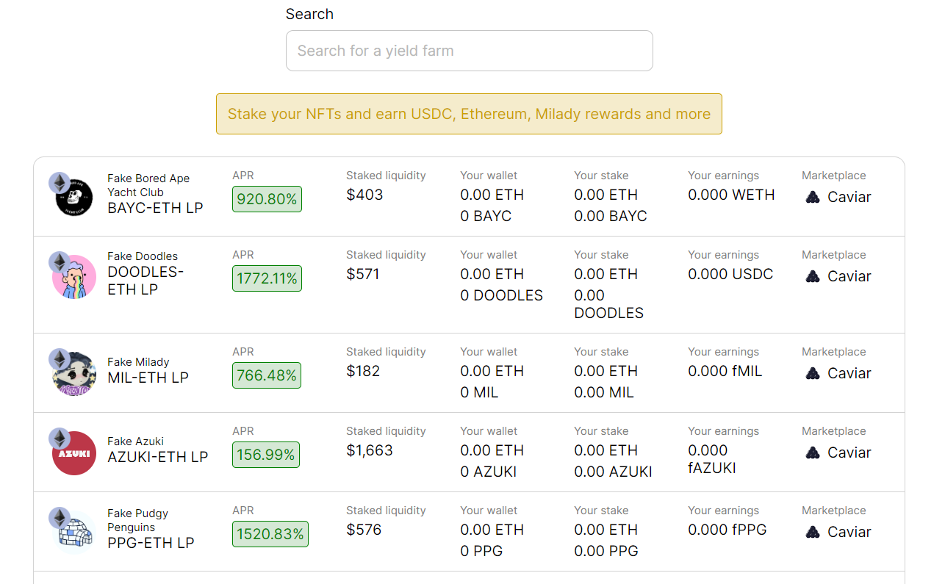Click the $1,663 staked liquidity value
This screenshot has height=584, width=945.
370,450
